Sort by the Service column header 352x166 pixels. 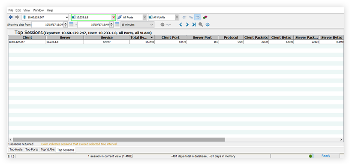coord(107,38)
